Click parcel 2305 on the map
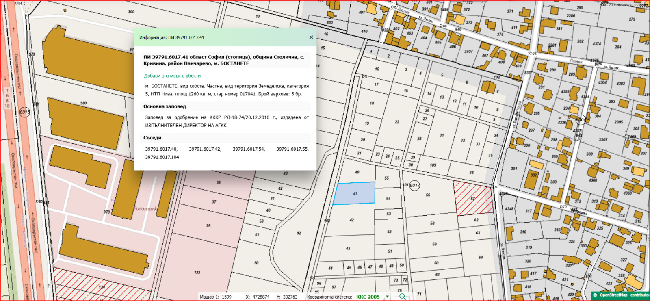Image resolution: width=650 pixels, height=301 pixels. pos(619,122)
